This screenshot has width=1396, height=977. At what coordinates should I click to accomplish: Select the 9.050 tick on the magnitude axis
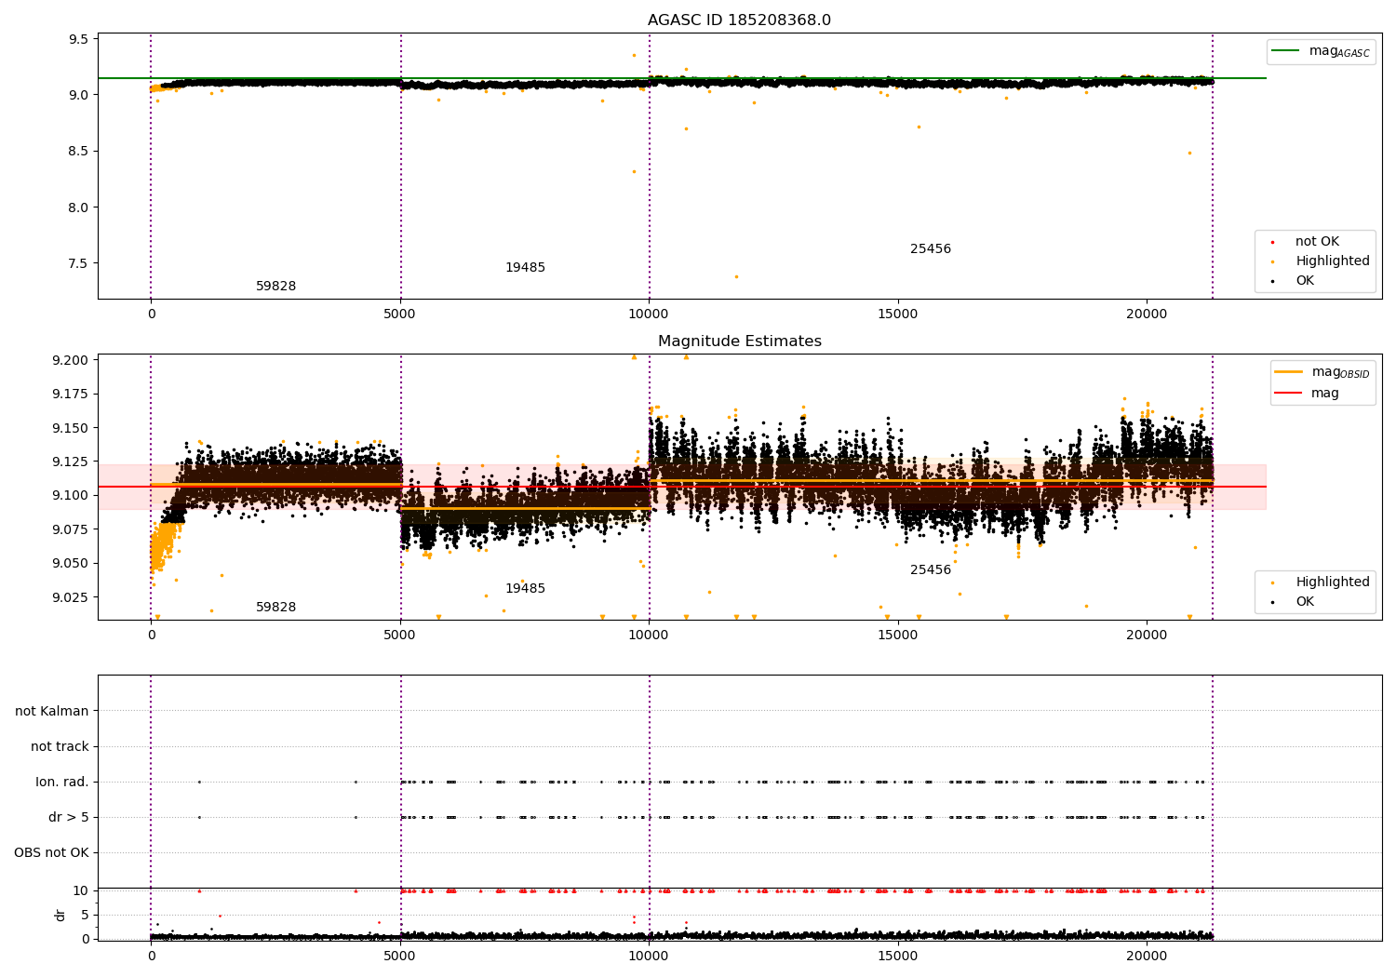[x=71, y=563]
